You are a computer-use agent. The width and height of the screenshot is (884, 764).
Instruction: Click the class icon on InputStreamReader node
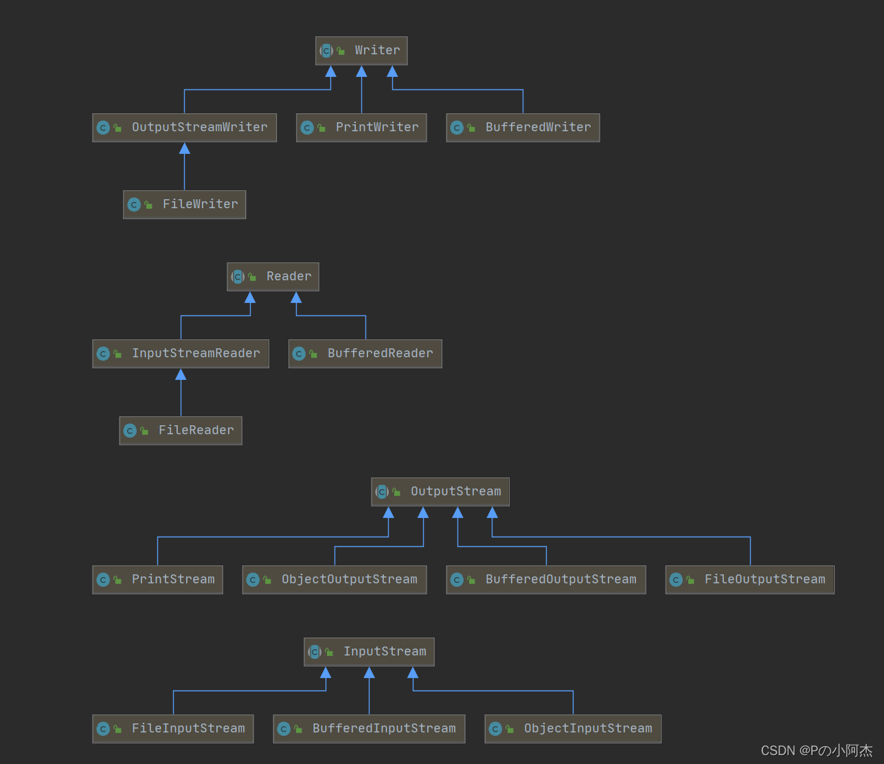[103, 354]
